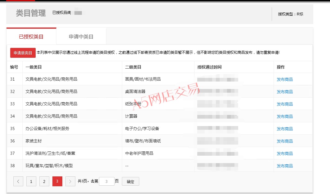Select page 1 in pagination

[x=31, y=181]
